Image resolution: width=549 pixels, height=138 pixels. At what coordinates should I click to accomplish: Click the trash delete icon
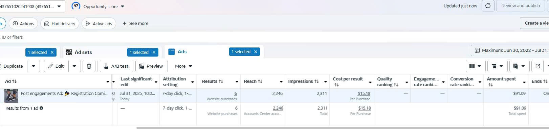click(89, 66)
